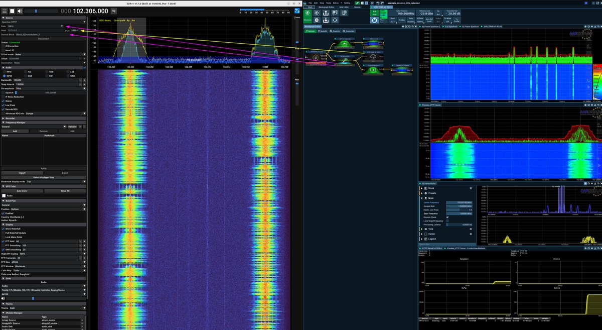
Task: Enable IF Noise Reduction checkbox
Action: 3,97
